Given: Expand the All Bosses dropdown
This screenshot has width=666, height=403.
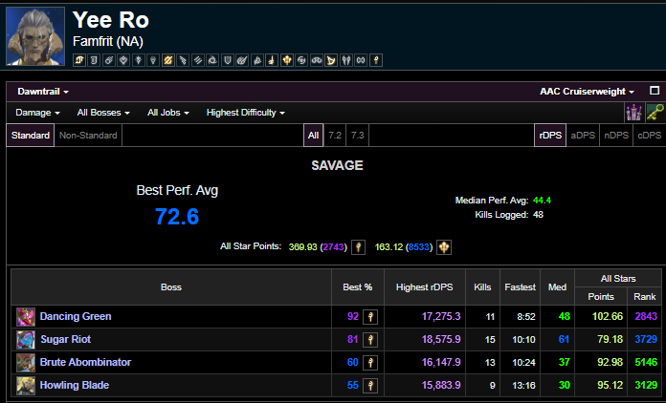Looking at the screenshot, I should pos(103,113).
